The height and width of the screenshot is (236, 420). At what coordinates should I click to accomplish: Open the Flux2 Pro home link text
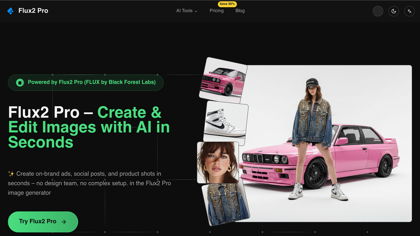33,10
